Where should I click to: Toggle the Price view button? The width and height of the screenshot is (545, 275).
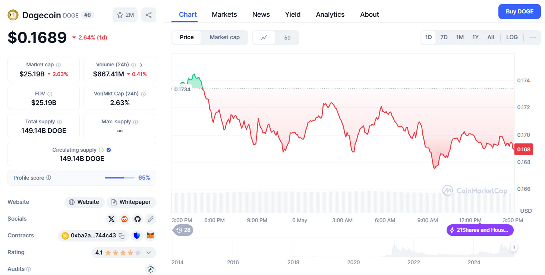click(186, 37)
